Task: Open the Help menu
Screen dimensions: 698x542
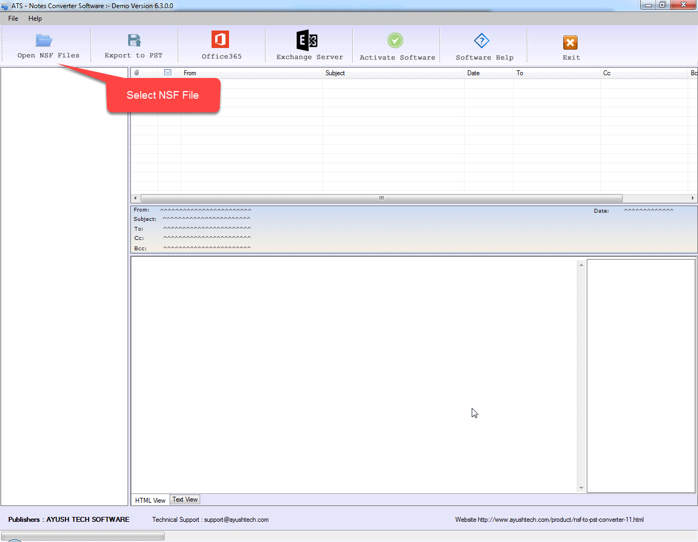Action: point(35,19)
